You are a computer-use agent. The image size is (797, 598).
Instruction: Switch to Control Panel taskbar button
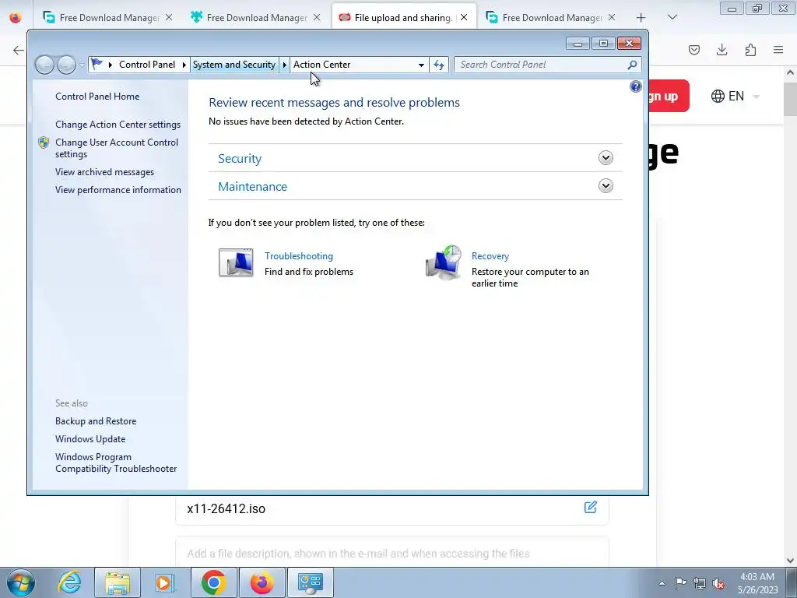[x=310, y=582]
